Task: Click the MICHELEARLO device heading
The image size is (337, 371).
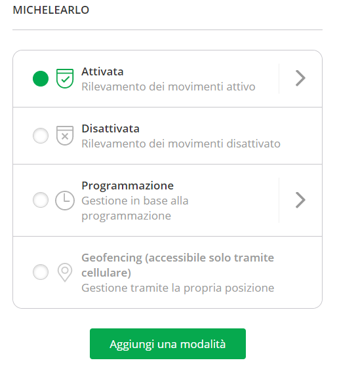Action: (51, 10)
